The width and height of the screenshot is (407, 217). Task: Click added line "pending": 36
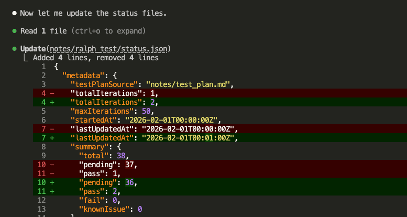tap(220, 182)
